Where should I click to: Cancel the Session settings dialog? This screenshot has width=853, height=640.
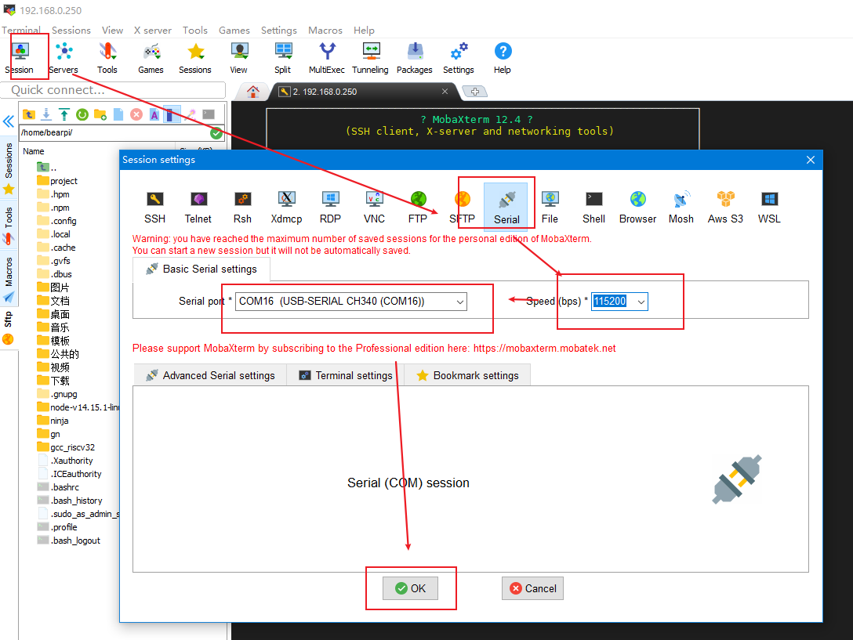532,588
